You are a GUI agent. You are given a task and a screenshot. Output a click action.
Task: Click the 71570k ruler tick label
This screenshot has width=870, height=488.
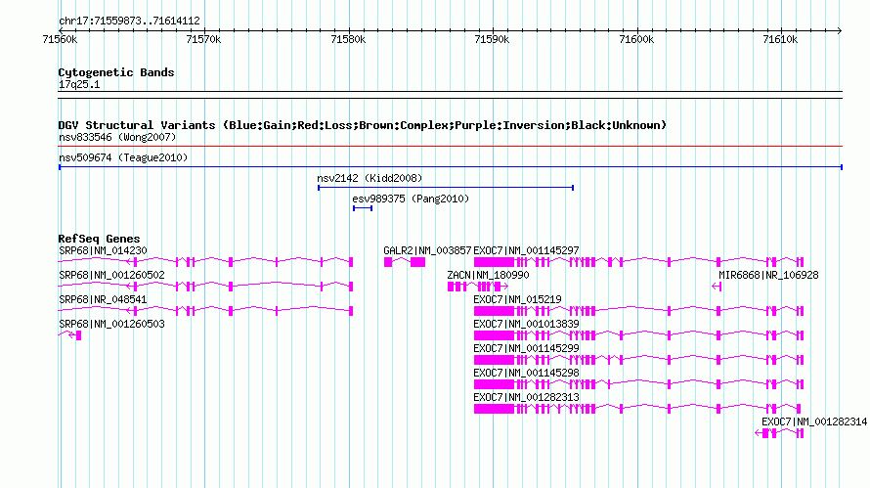coord(203,39)
